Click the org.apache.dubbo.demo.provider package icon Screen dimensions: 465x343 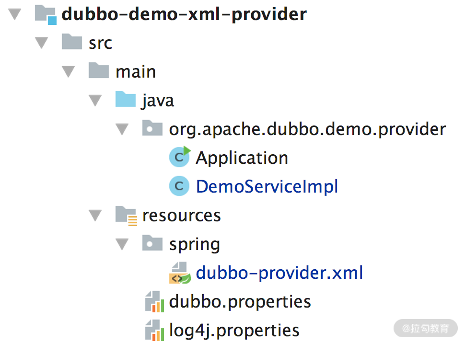[152, 129]
